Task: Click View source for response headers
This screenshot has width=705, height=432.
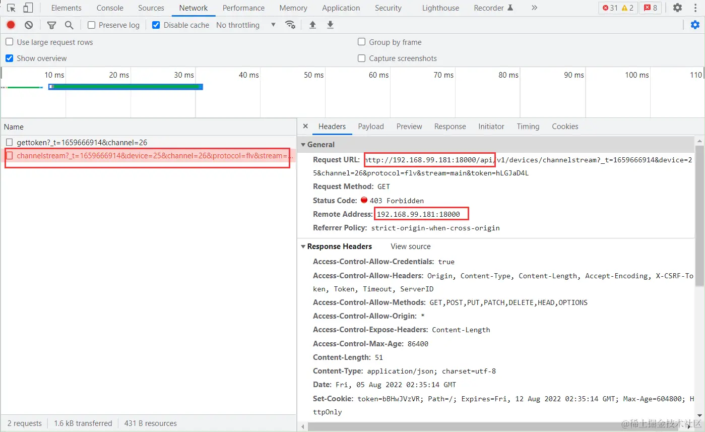Action: [411, 246]
